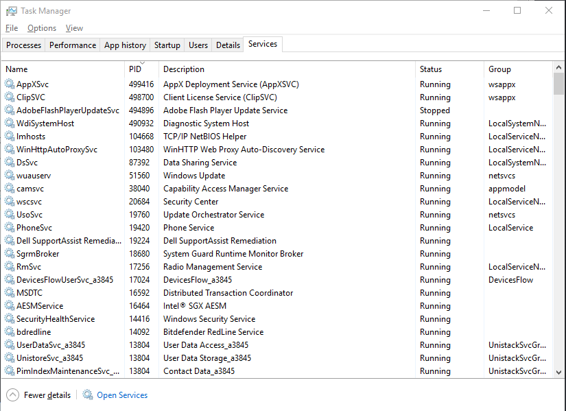Switch to the Details tab
The height and width of the screenshot is (411, 566).
click(228, 45)
